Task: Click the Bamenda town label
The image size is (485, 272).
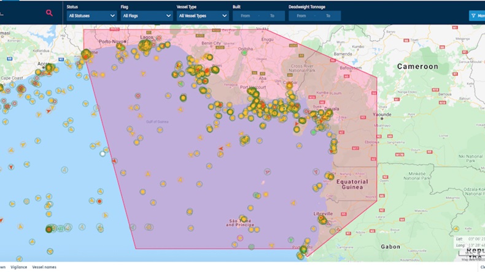Action: pos(343,54)
